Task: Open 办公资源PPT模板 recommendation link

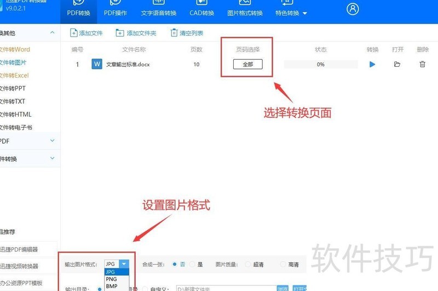Action: [x=21, y=283]
